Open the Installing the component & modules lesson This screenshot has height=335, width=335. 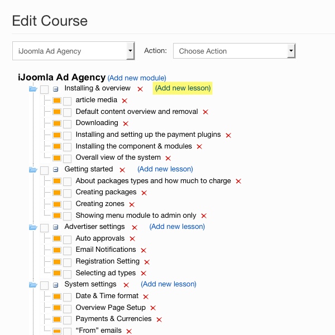pos(134,146)
